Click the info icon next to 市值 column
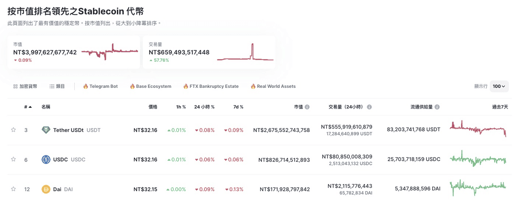 [x=307, y=107]
